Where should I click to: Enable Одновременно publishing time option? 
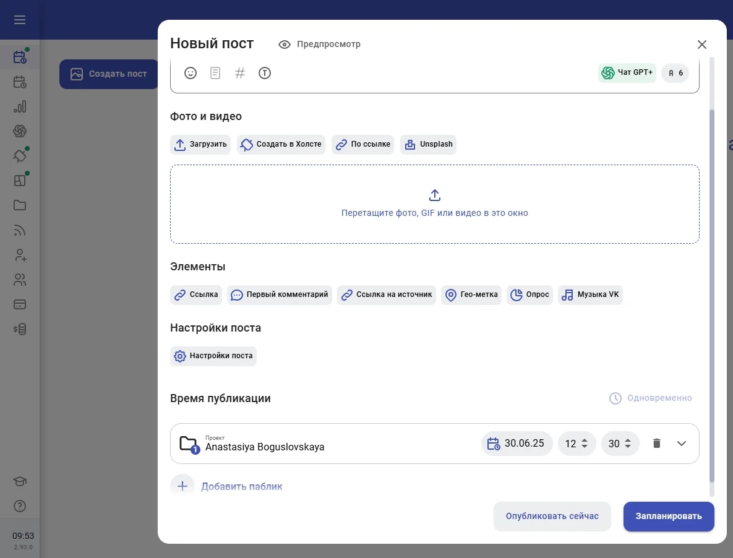pyautogui.click(x=651, y=398)
